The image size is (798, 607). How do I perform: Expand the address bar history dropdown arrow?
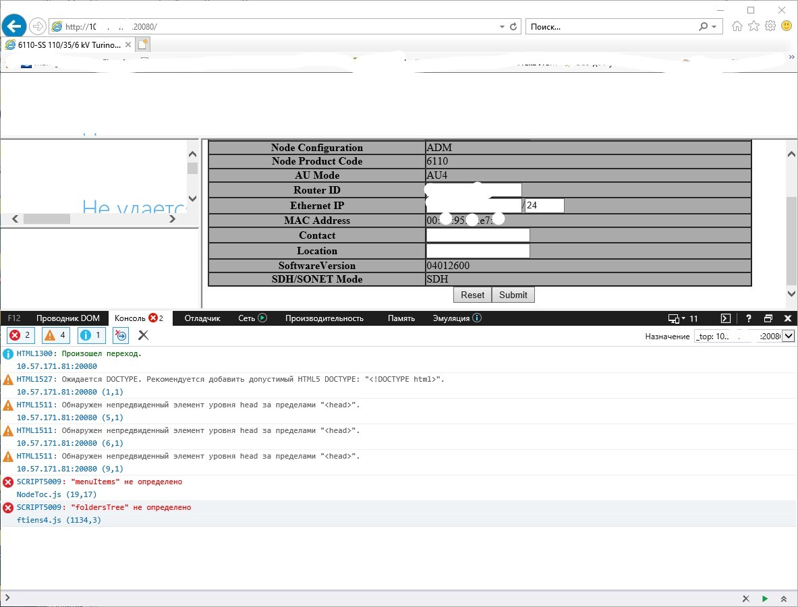pos(502,27)
